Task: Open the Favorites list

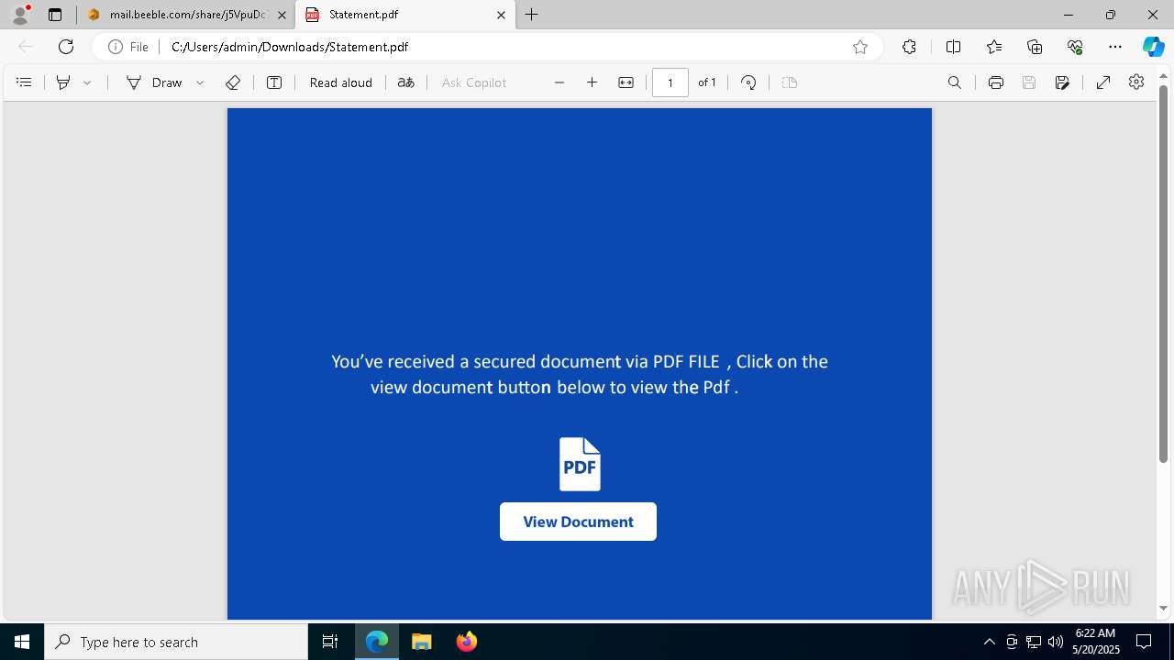Action: click(994, 47)
